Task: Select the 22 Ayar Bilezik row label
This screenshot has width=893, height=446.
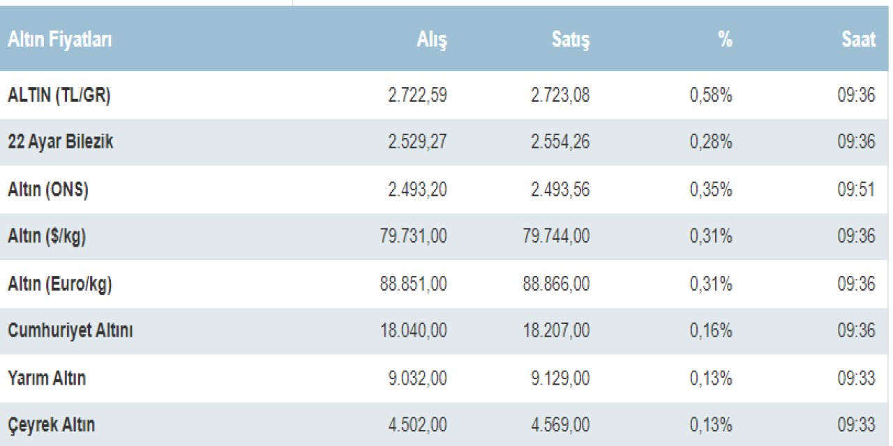Action: (x=61, y=142)
